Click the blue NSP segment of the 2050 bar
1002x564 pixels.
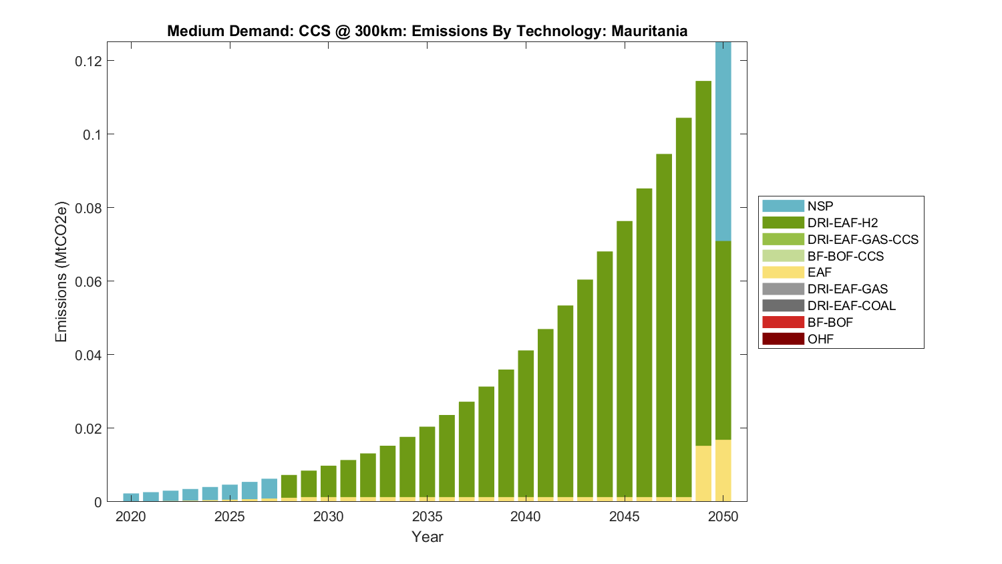tap(723, 140)
